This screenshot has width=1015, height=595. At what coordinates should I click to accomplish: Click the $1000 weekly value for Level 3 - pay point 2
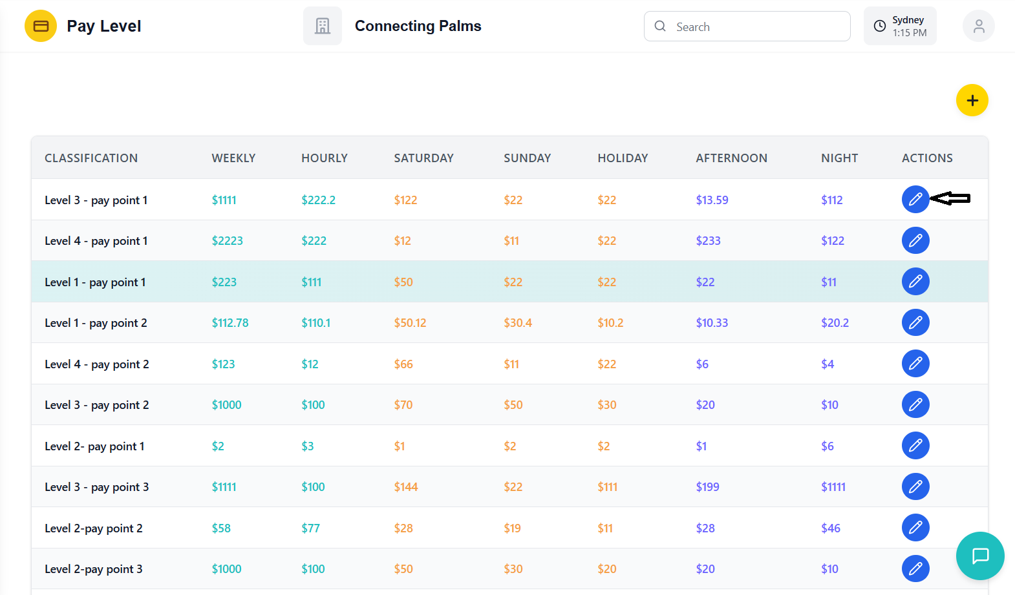coord(226,405)
